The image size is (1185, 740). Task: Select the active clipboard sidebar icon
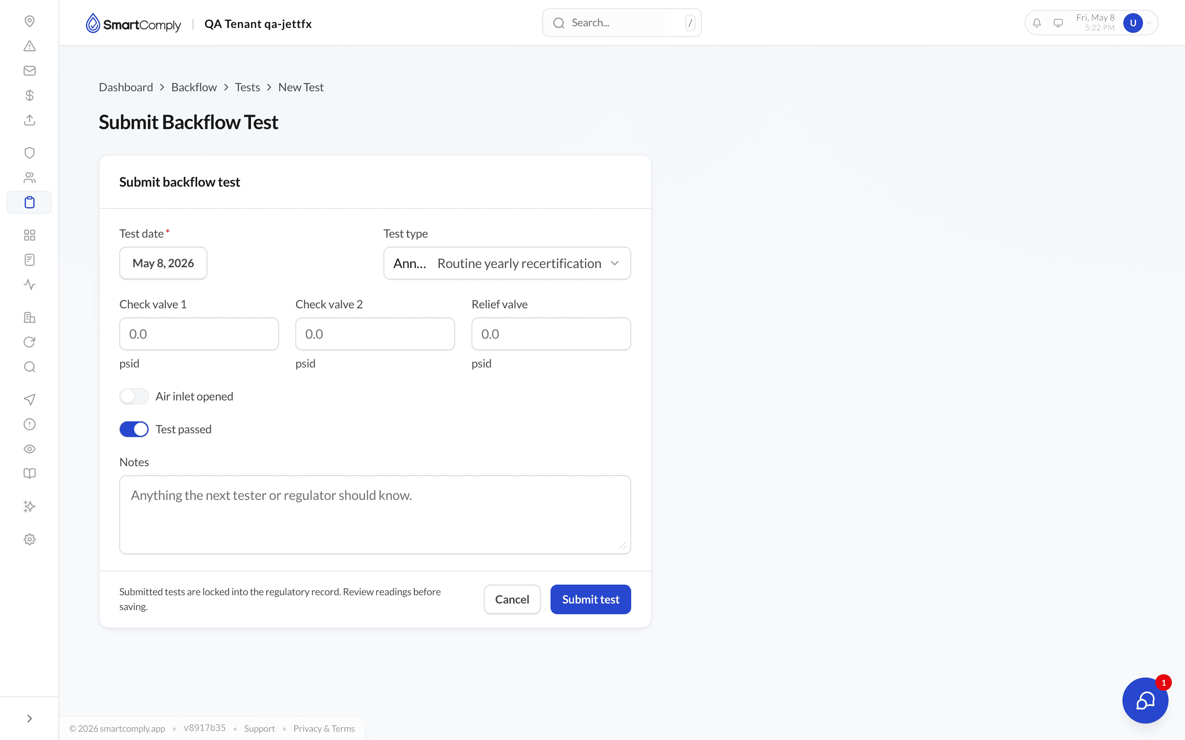pos(29,202)
